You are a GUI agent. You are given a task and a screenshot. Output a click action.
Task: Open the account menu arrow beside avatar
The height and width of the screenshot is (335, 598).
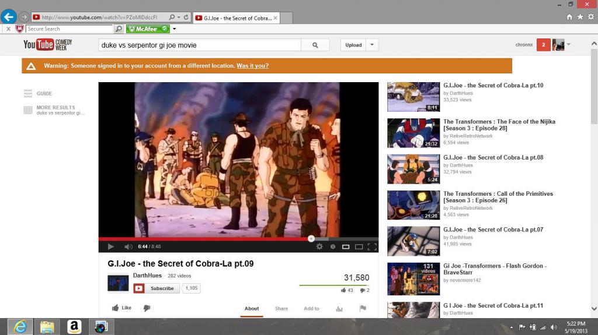click(569, 44)
